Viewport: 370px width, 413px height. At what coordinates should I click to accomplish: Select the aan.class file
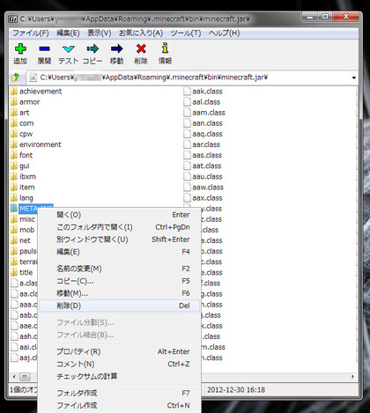click(x=203, y=123)
